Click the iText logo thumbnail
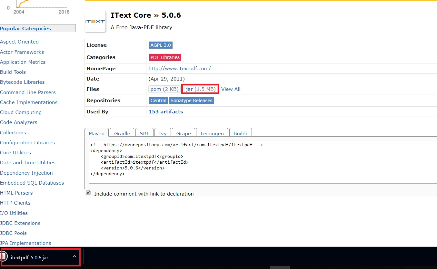Viewport: 437px width, 269px height. (x=95, y=22)
